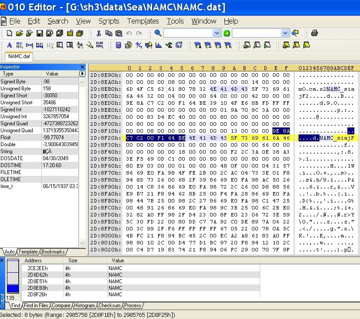Image resolution: width=360 pixels, height=319 pixels.
Task: Switch to the Checksum output tab
Action: point(109,305)
